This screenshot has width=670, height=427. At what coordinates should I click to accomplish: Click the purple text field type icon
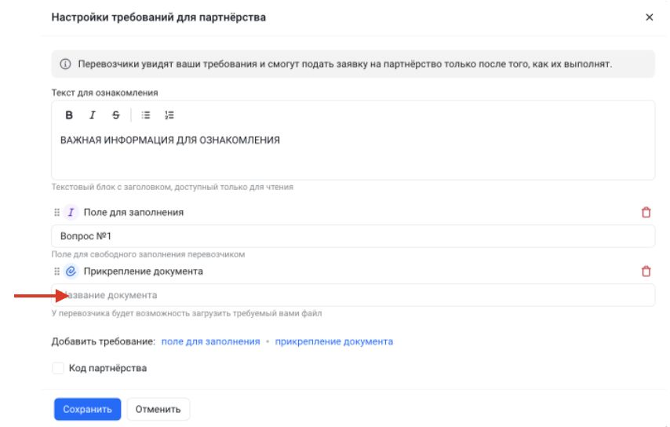[71, 213]
